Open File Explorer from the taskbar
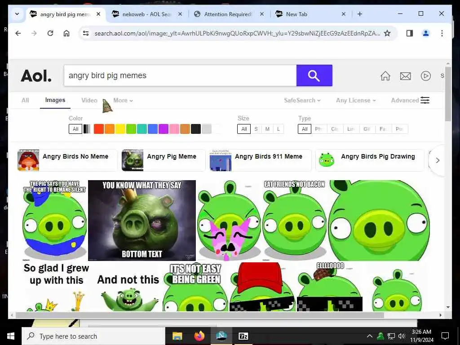 coord(177,336)
